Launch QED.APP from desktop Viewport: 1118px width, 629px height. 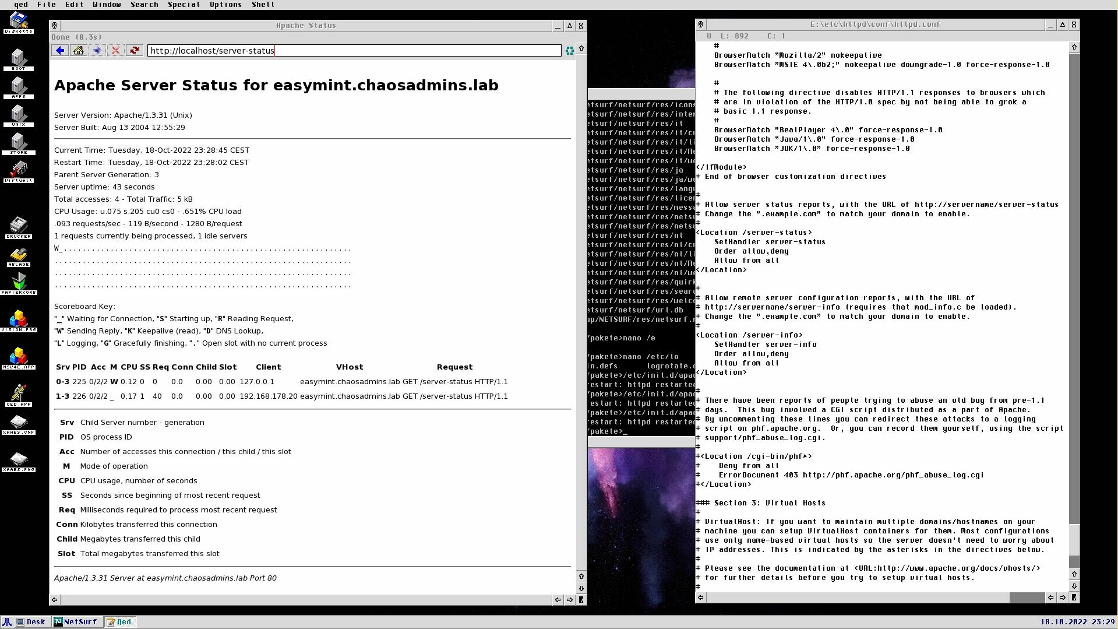(x=19, y=395)
